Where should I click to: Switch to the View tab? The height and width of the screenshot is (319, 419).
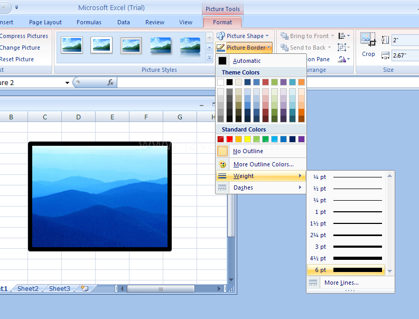(185, 22)
